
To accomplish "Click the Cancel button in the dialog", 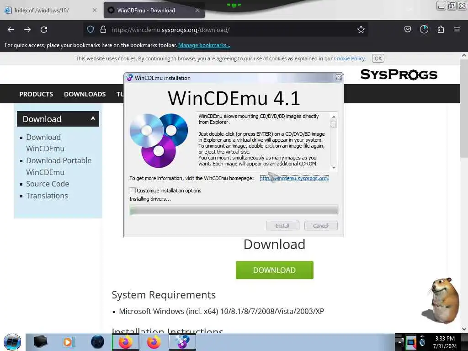I will (320, 226).
